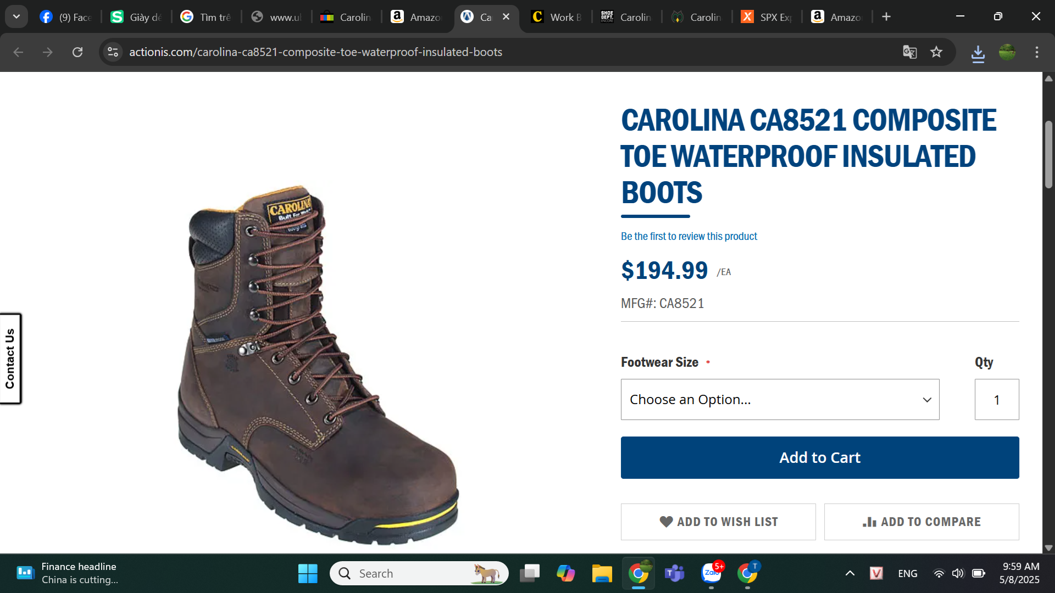Screen dimensions: 1055x593
Task: Open Chrome downloads icon
Action: [978, 53]
